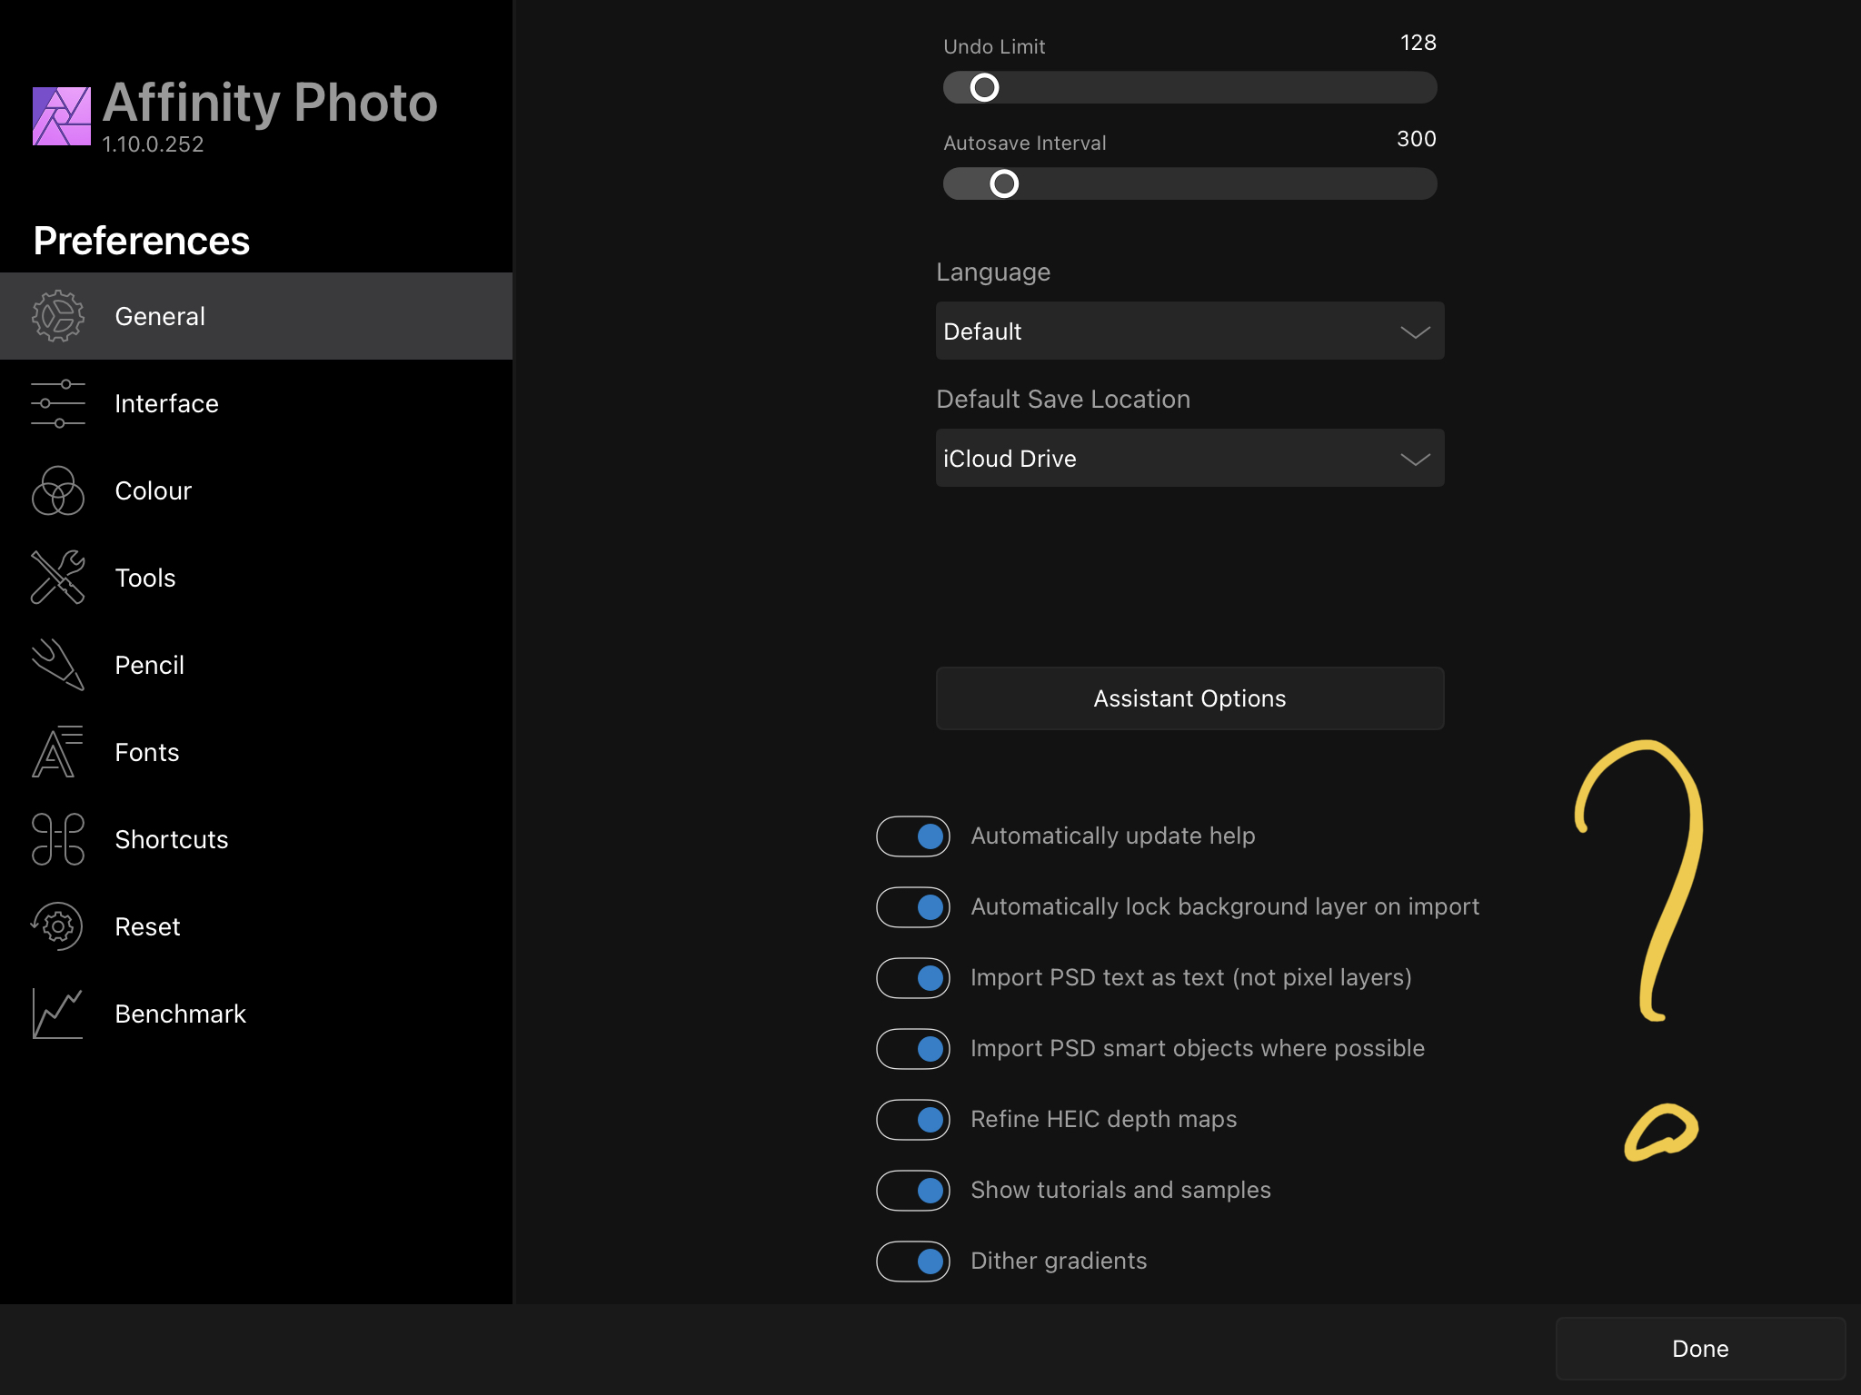Select the General gear icon
This screenshot has height=1395, width=1861.
coord(58,316)
